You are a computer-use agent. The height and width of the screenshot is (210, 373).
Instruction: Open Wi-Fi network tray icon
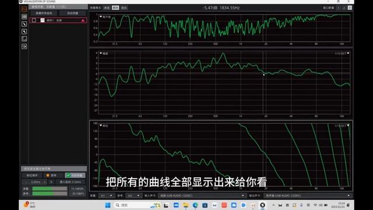click(x=315, y=205)
